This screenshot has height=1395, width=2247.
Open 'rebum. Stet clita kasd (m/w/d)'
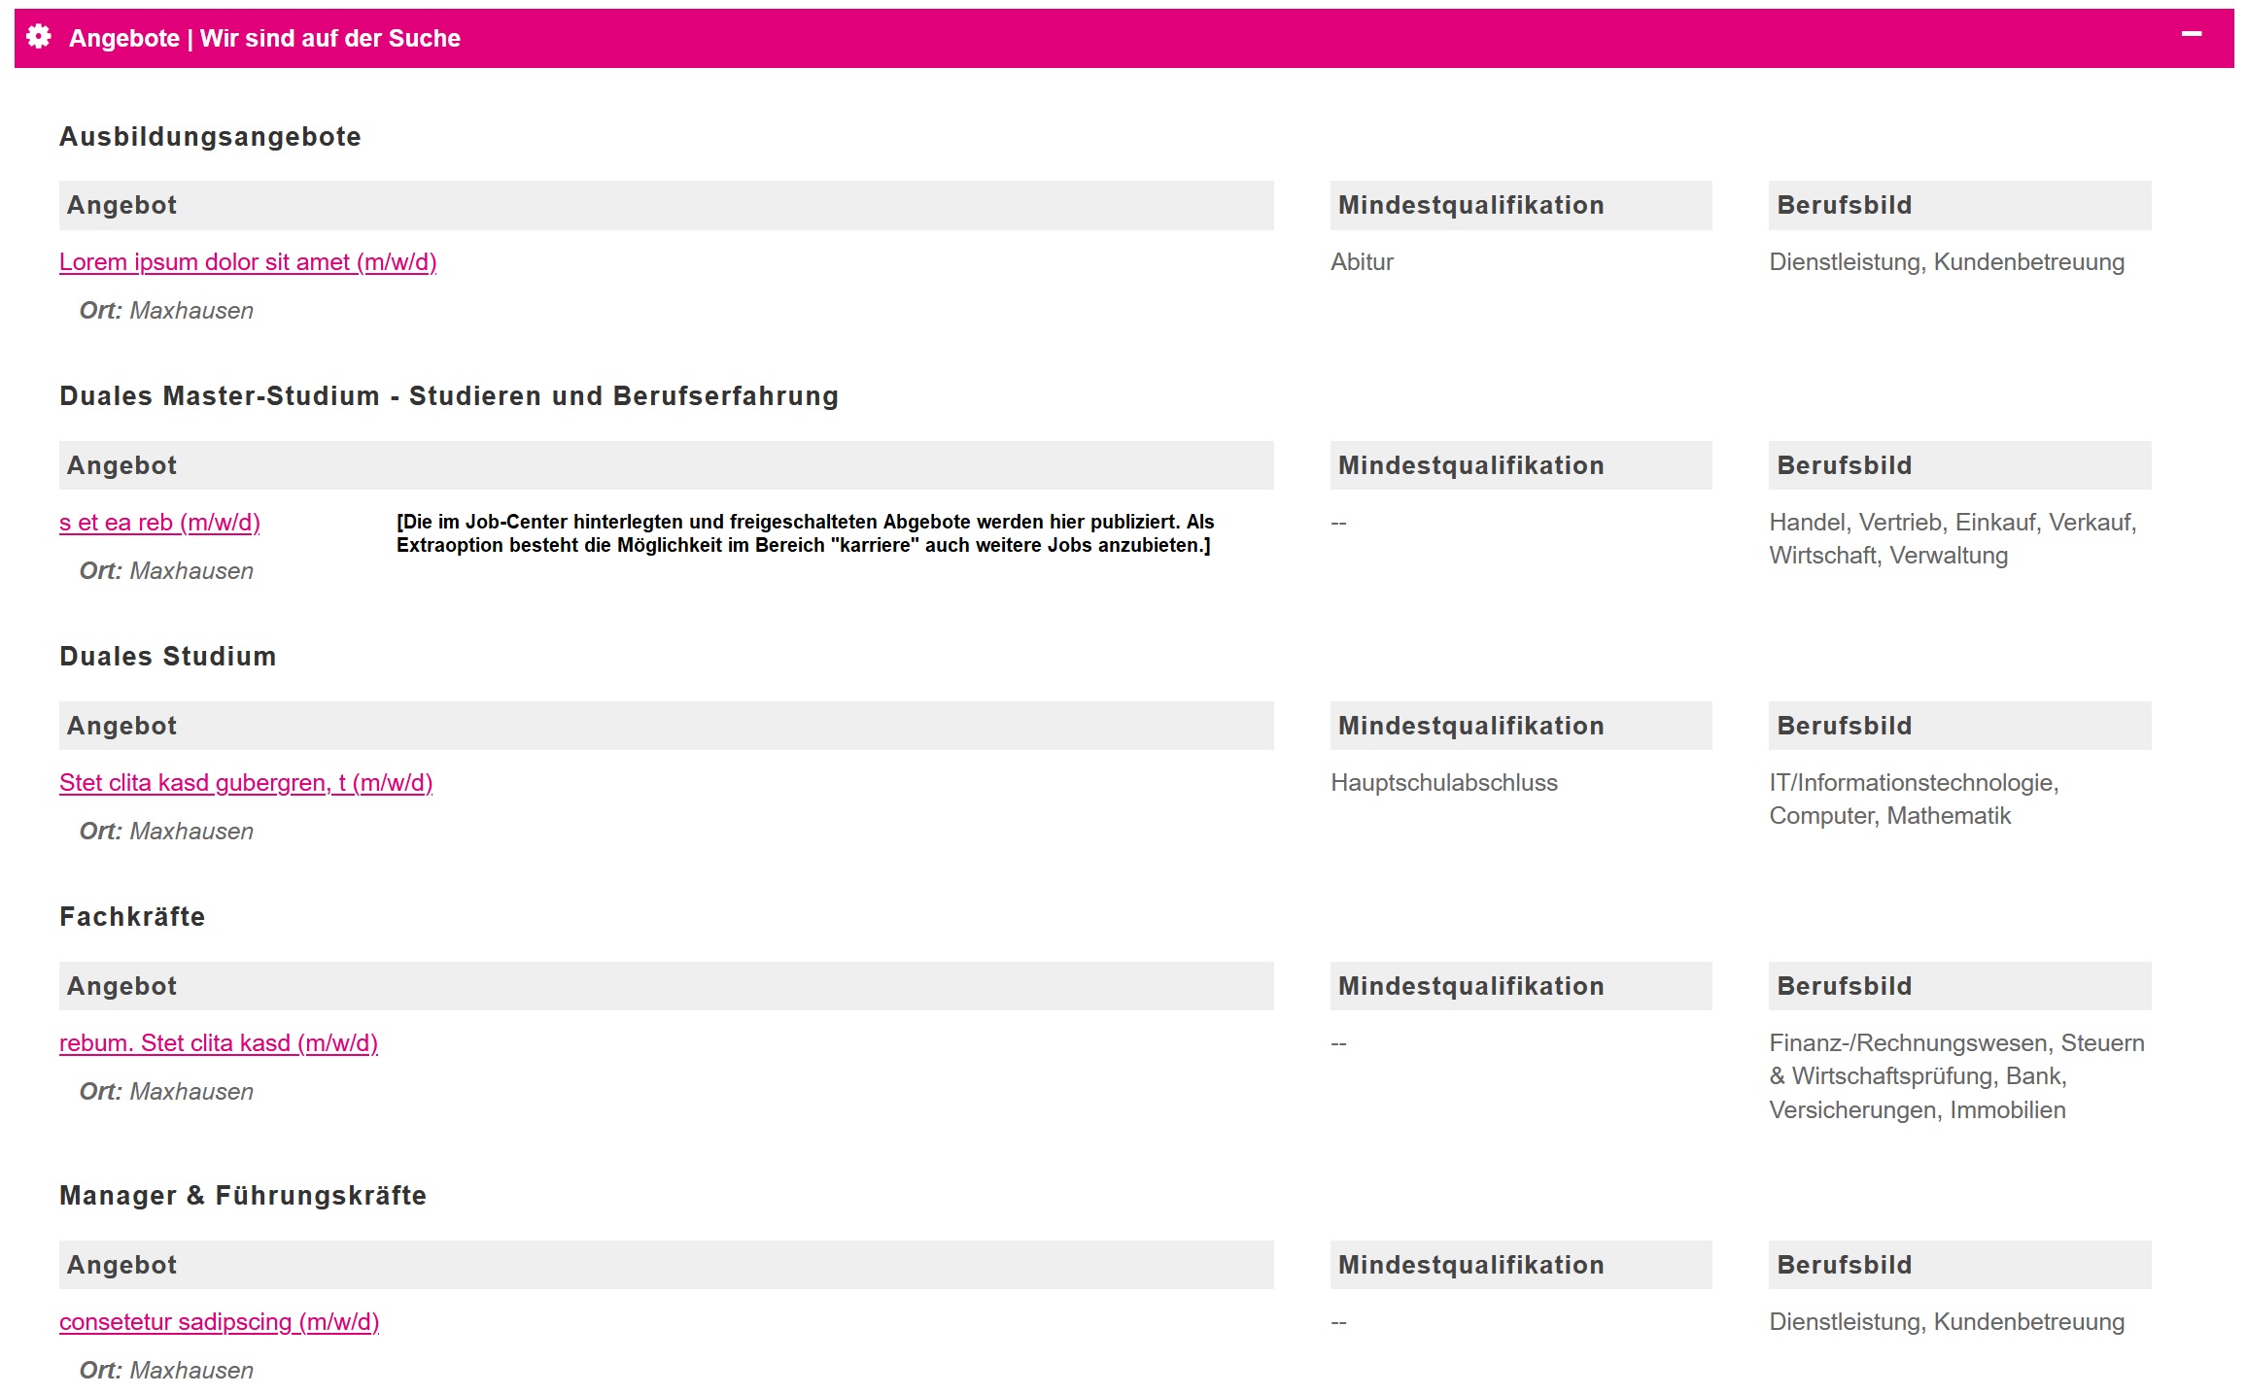[219, 1043]
